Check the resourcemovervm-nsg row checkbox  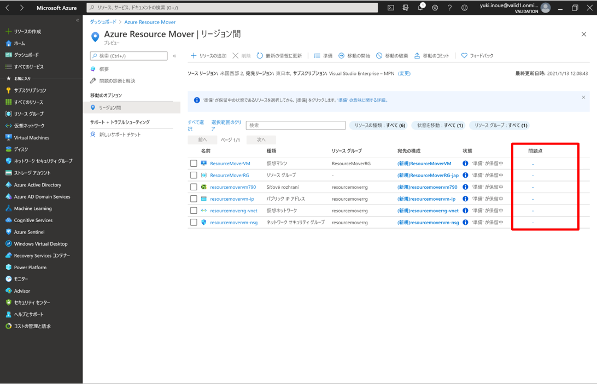194,223
